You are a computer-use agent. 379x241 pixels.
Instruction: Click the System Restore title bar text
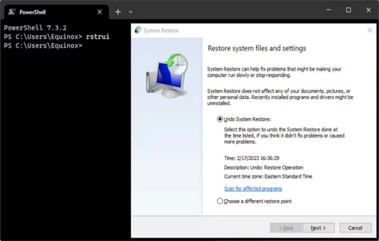point(161,30)
